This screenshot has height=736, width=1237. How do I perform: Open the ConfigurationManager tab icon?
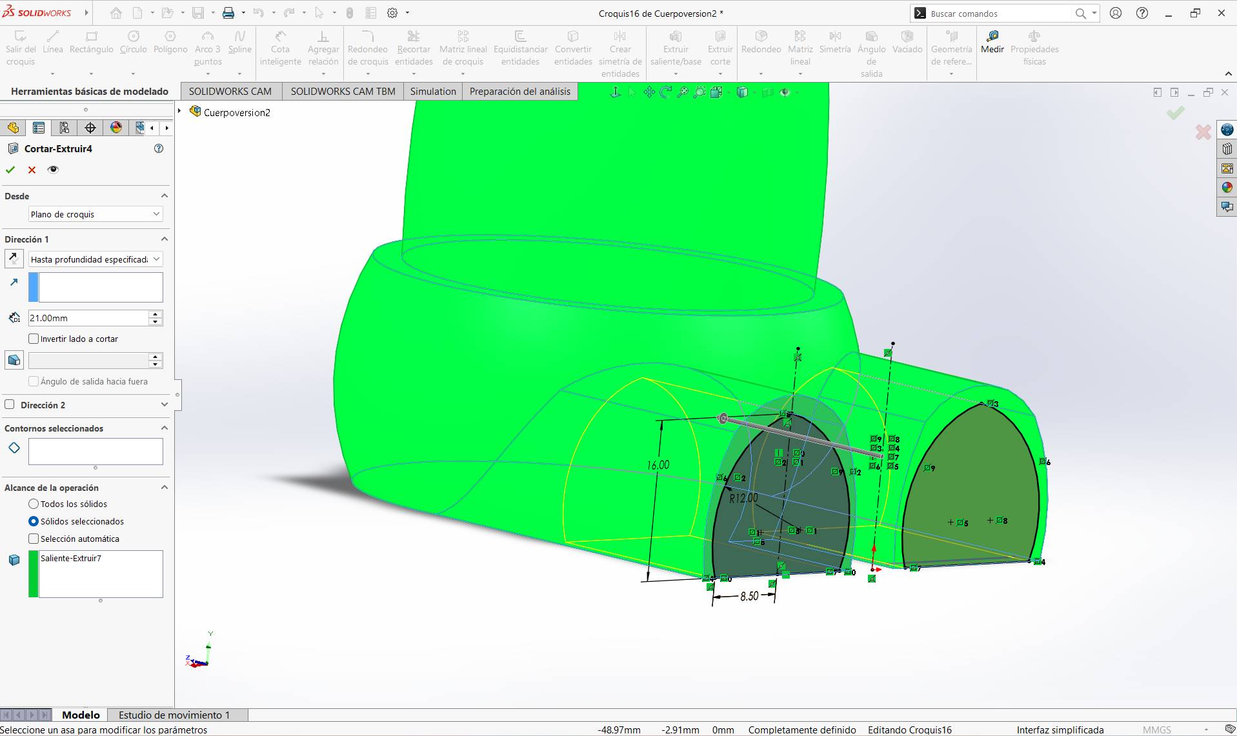(65, 128)
